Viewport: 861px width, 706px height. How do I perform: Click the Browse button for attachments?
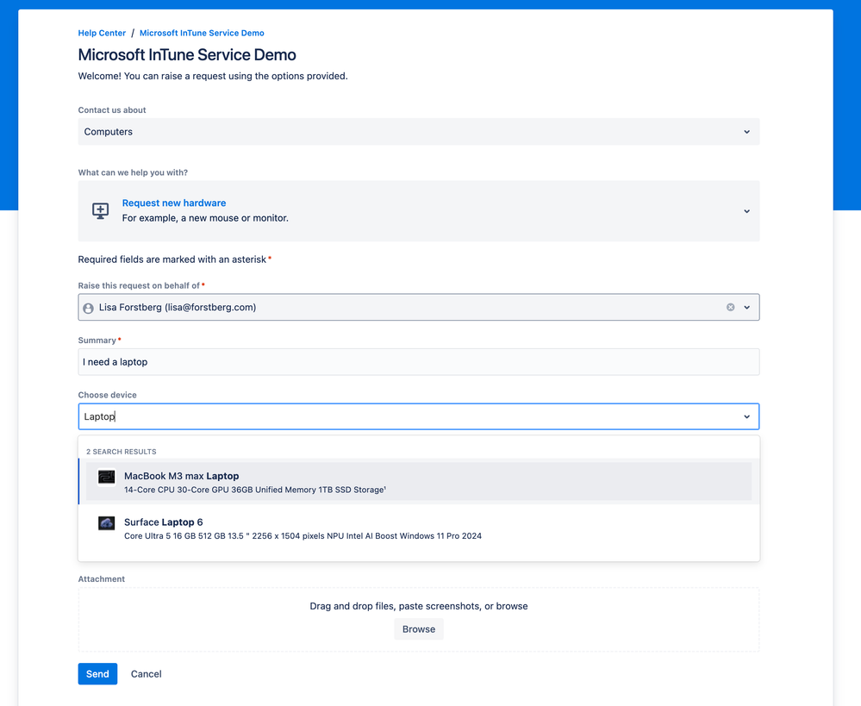(x=418, y=628)
